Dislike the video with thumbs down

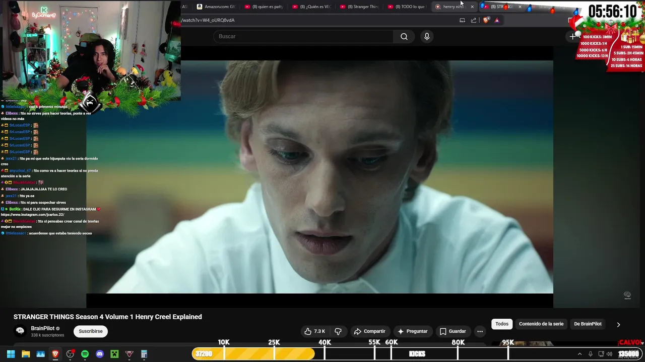tap(338, 331)
